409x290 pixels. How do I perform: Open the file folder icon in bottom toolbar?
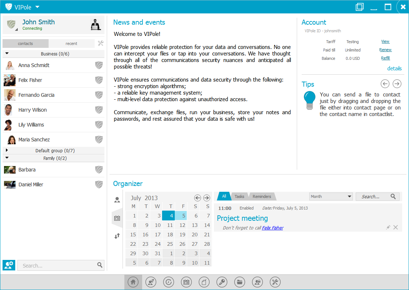240,282
